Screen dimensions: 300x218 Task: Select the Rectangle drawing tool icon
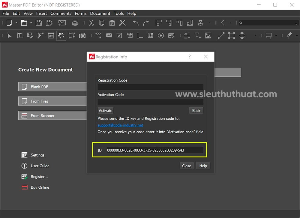pos(232,36)
